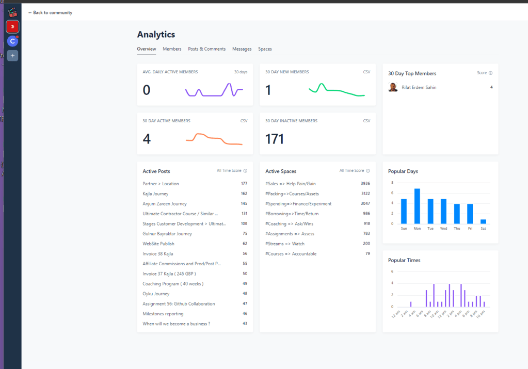
Task: Click info icon beside Active Posts score
Action: pyautogui.click(x=245, y=171)
